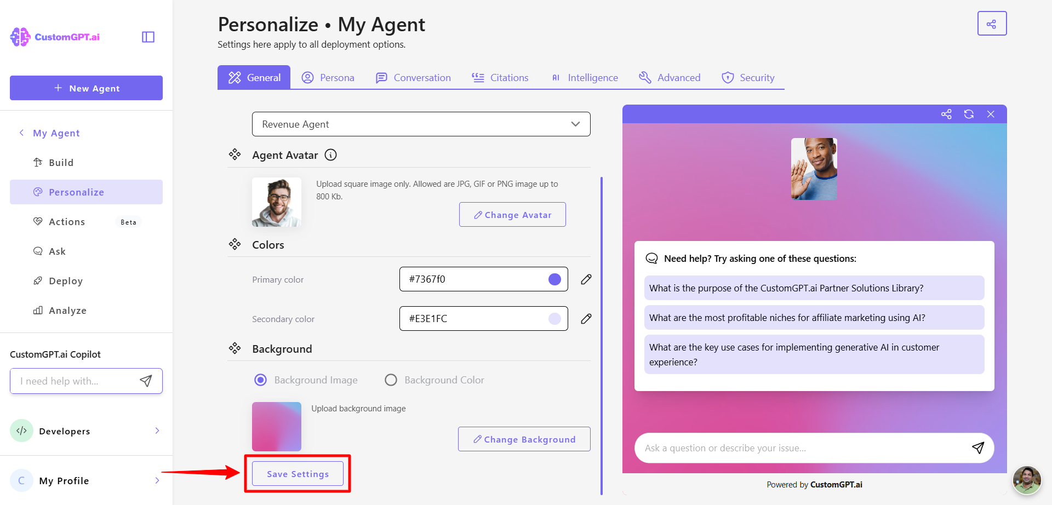The image size is (1052, 505).
Task: Click the chat preview avatar photo
Action: [814, 169]
